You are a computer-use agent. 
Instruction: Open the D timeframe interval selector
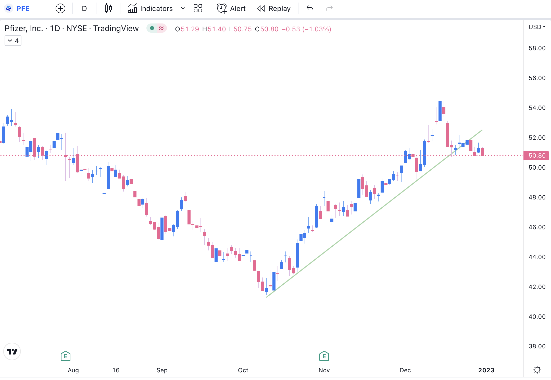pyautogui.click(x=84, y=8)
